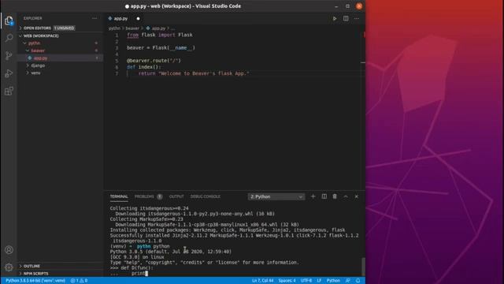Screen dimensions: 504x284
Task: Select Python interpreter in status bar
Action: [35, 281]
